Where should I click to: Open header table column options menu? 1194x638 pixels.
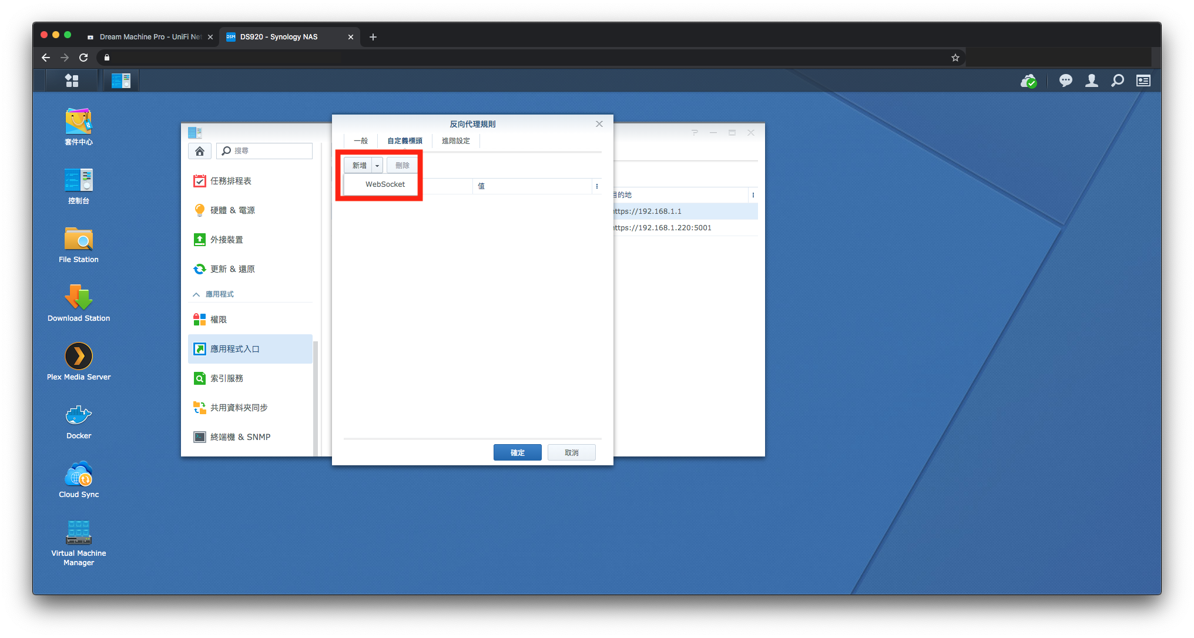[x=597, y=186]
